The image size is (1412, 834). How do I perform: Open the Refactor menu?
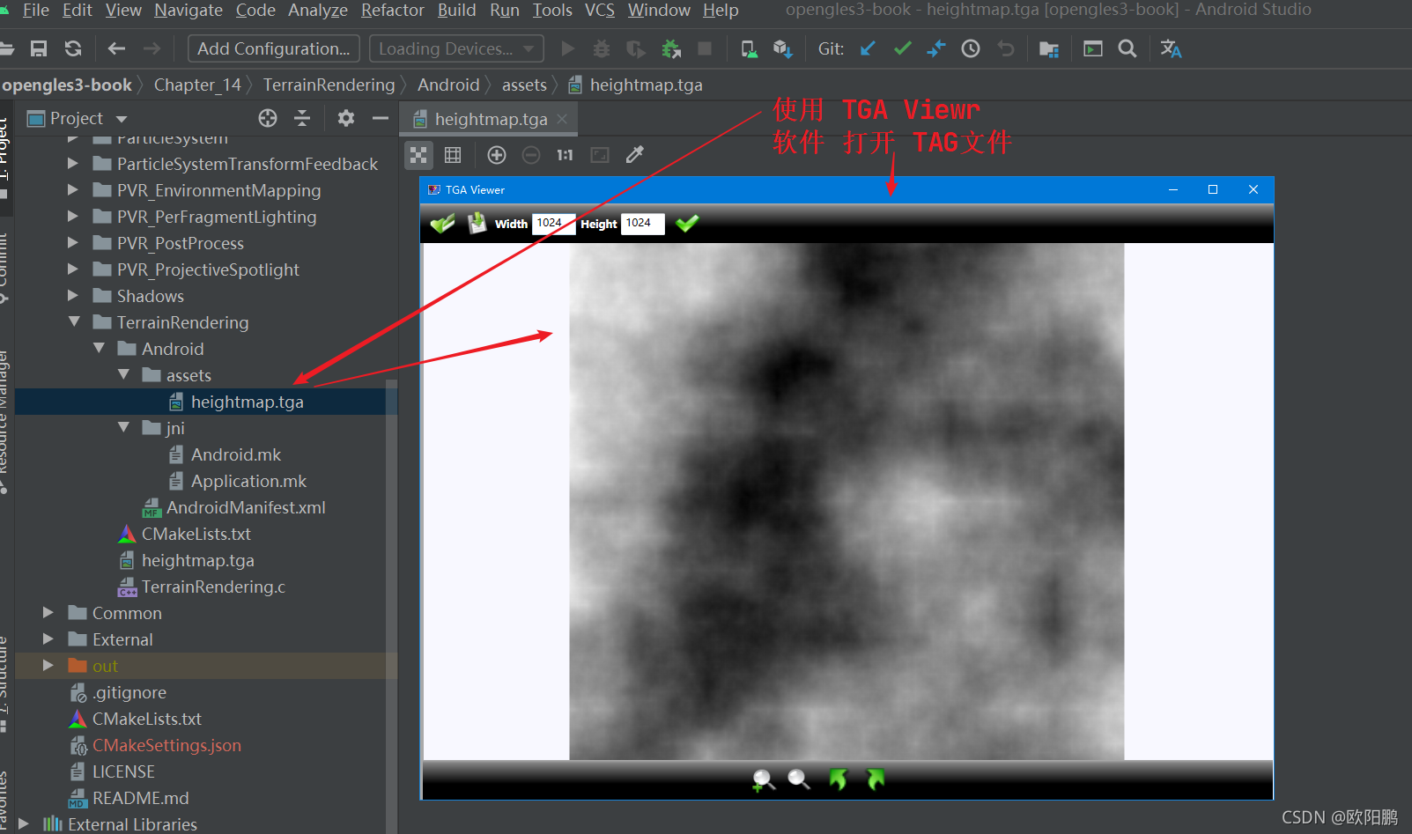click(393, 10)
